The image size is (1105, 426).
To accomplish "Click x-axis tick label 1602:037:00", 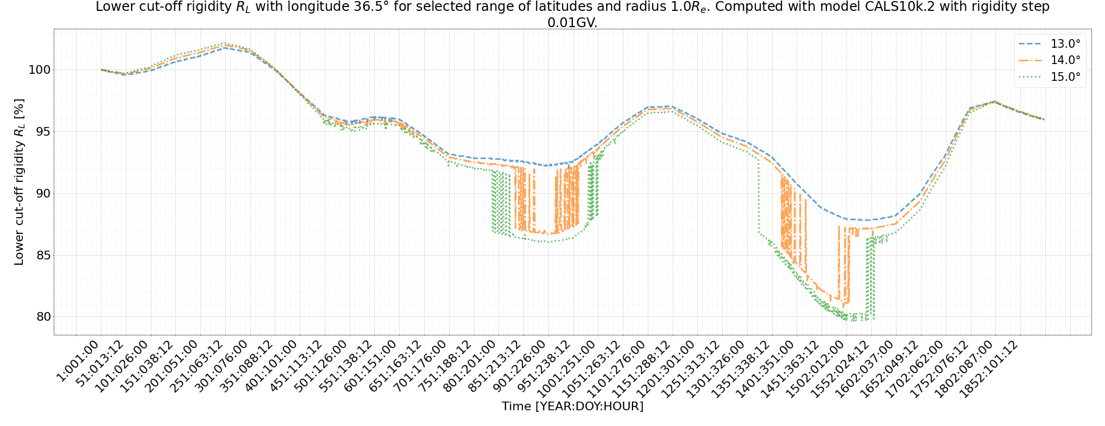I will pyautogui.click(x=866, y=370).
